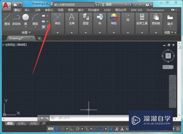Toggle 2D object snap in status bar

coord(101,129)
